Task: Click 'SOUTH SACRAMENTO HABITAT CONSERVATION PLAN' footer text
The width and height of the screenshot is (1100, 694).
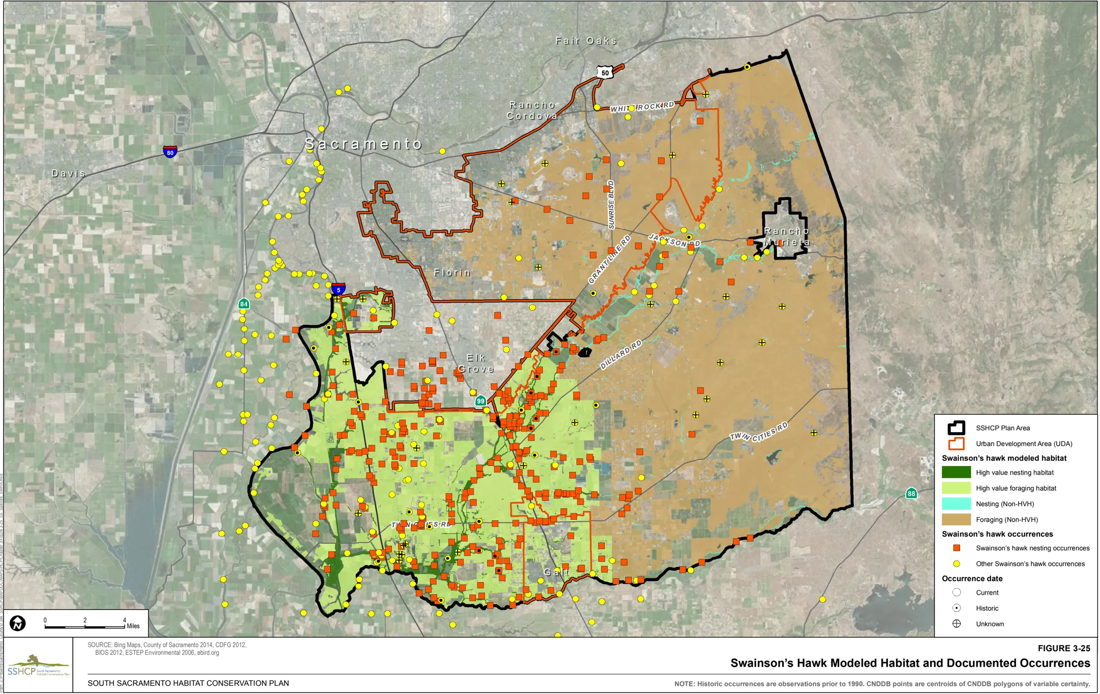Action: [188, 683]
